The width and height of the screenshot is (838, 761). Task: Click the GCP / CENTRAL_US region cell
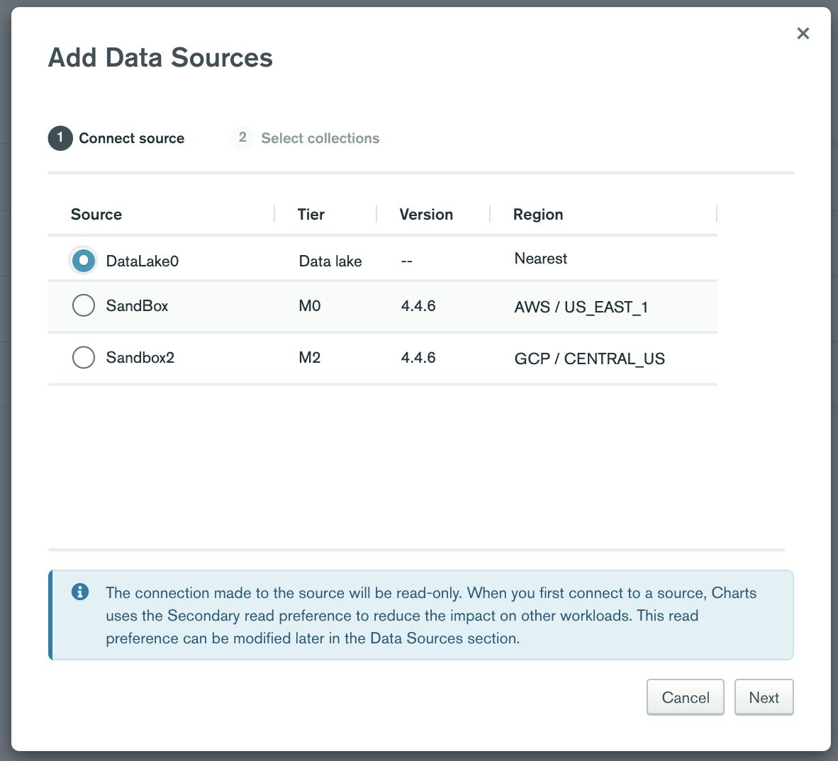pyautogui.click(x=589, y=359)
